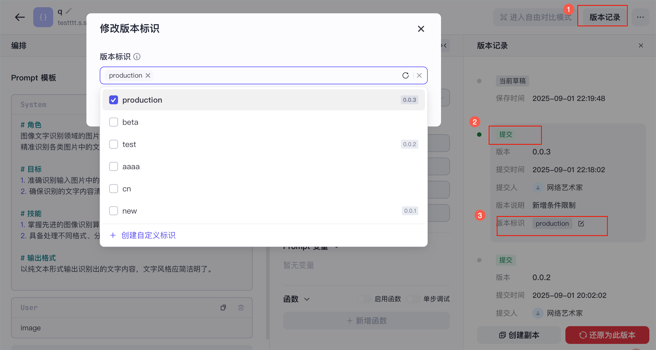Open the three-dot more options menu
The height and width of the screenshot is (350, 656).
click(640, 17)
